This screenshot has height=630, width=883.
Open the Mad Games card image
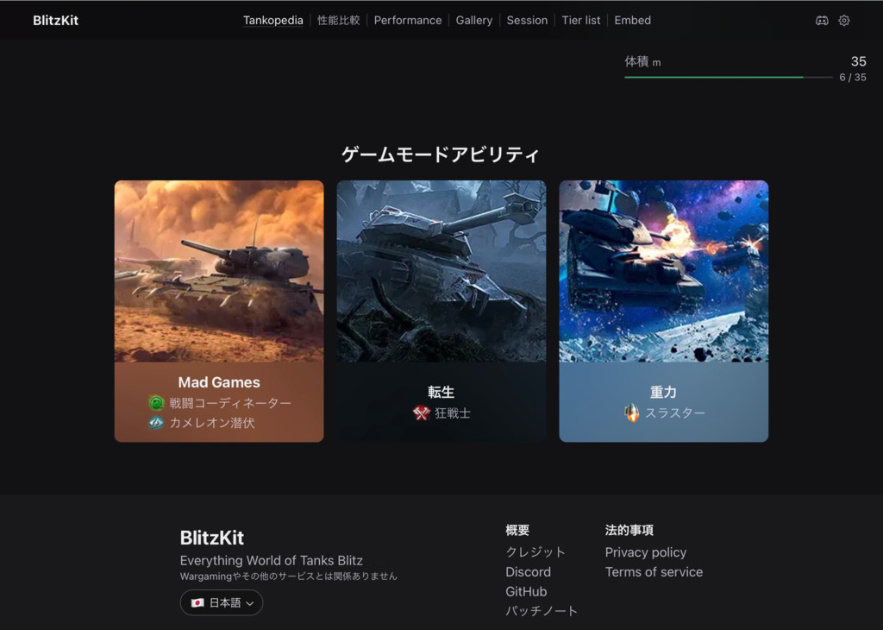(x=219, y=271)
